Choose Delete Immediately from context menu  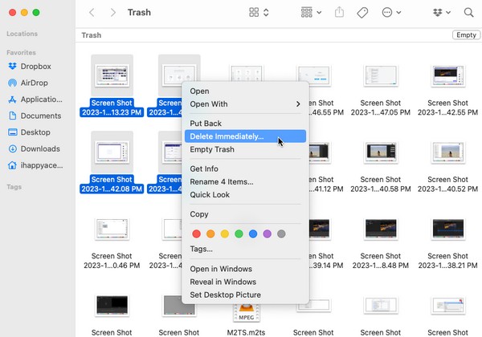pyautogui.click(x=226, y=136)
